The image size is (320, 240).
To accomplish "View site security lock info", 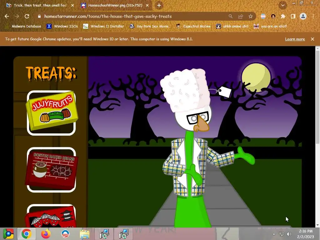I will click(x=39, y=16).
